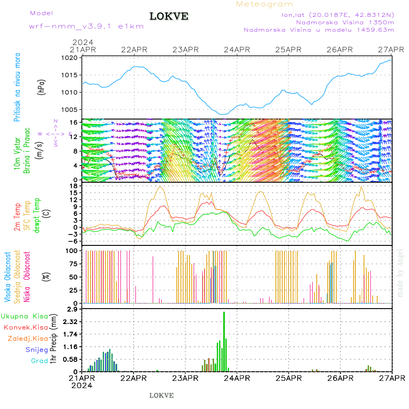The height and width of the screenshot is (409, 409).
Task: Click the top 23APR date label
Action: click(x=185, y=50)
